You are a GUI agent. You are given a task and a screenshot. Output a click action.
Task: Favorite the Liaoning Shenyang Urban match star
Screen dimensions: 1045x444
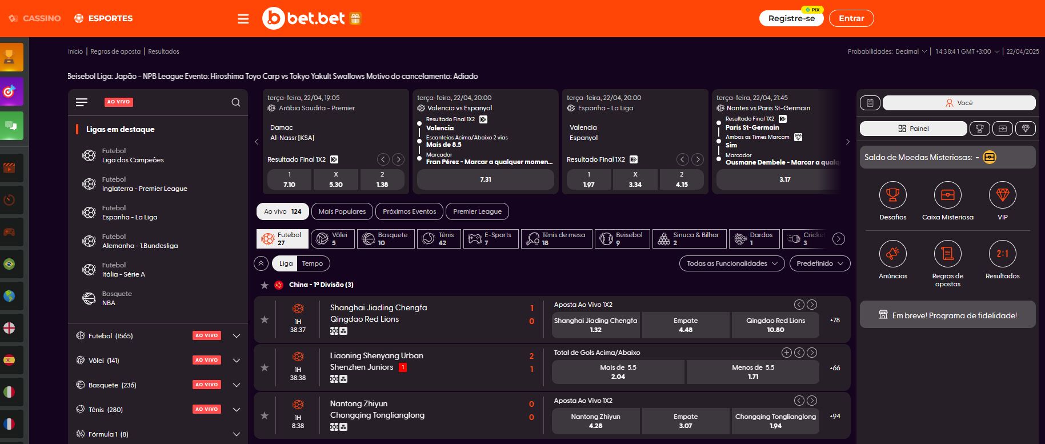point(265,367)
